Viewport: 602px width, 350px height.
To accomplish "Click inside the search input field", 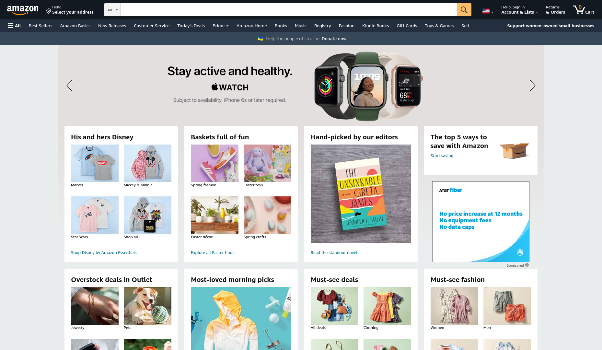I will click(x=289, y=10).
